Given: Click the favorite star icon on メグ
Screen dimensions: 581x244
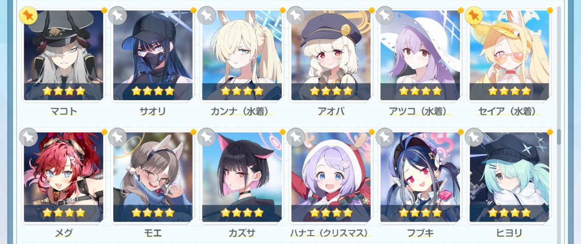Looking at the screenshot, I should pos(29,137).
